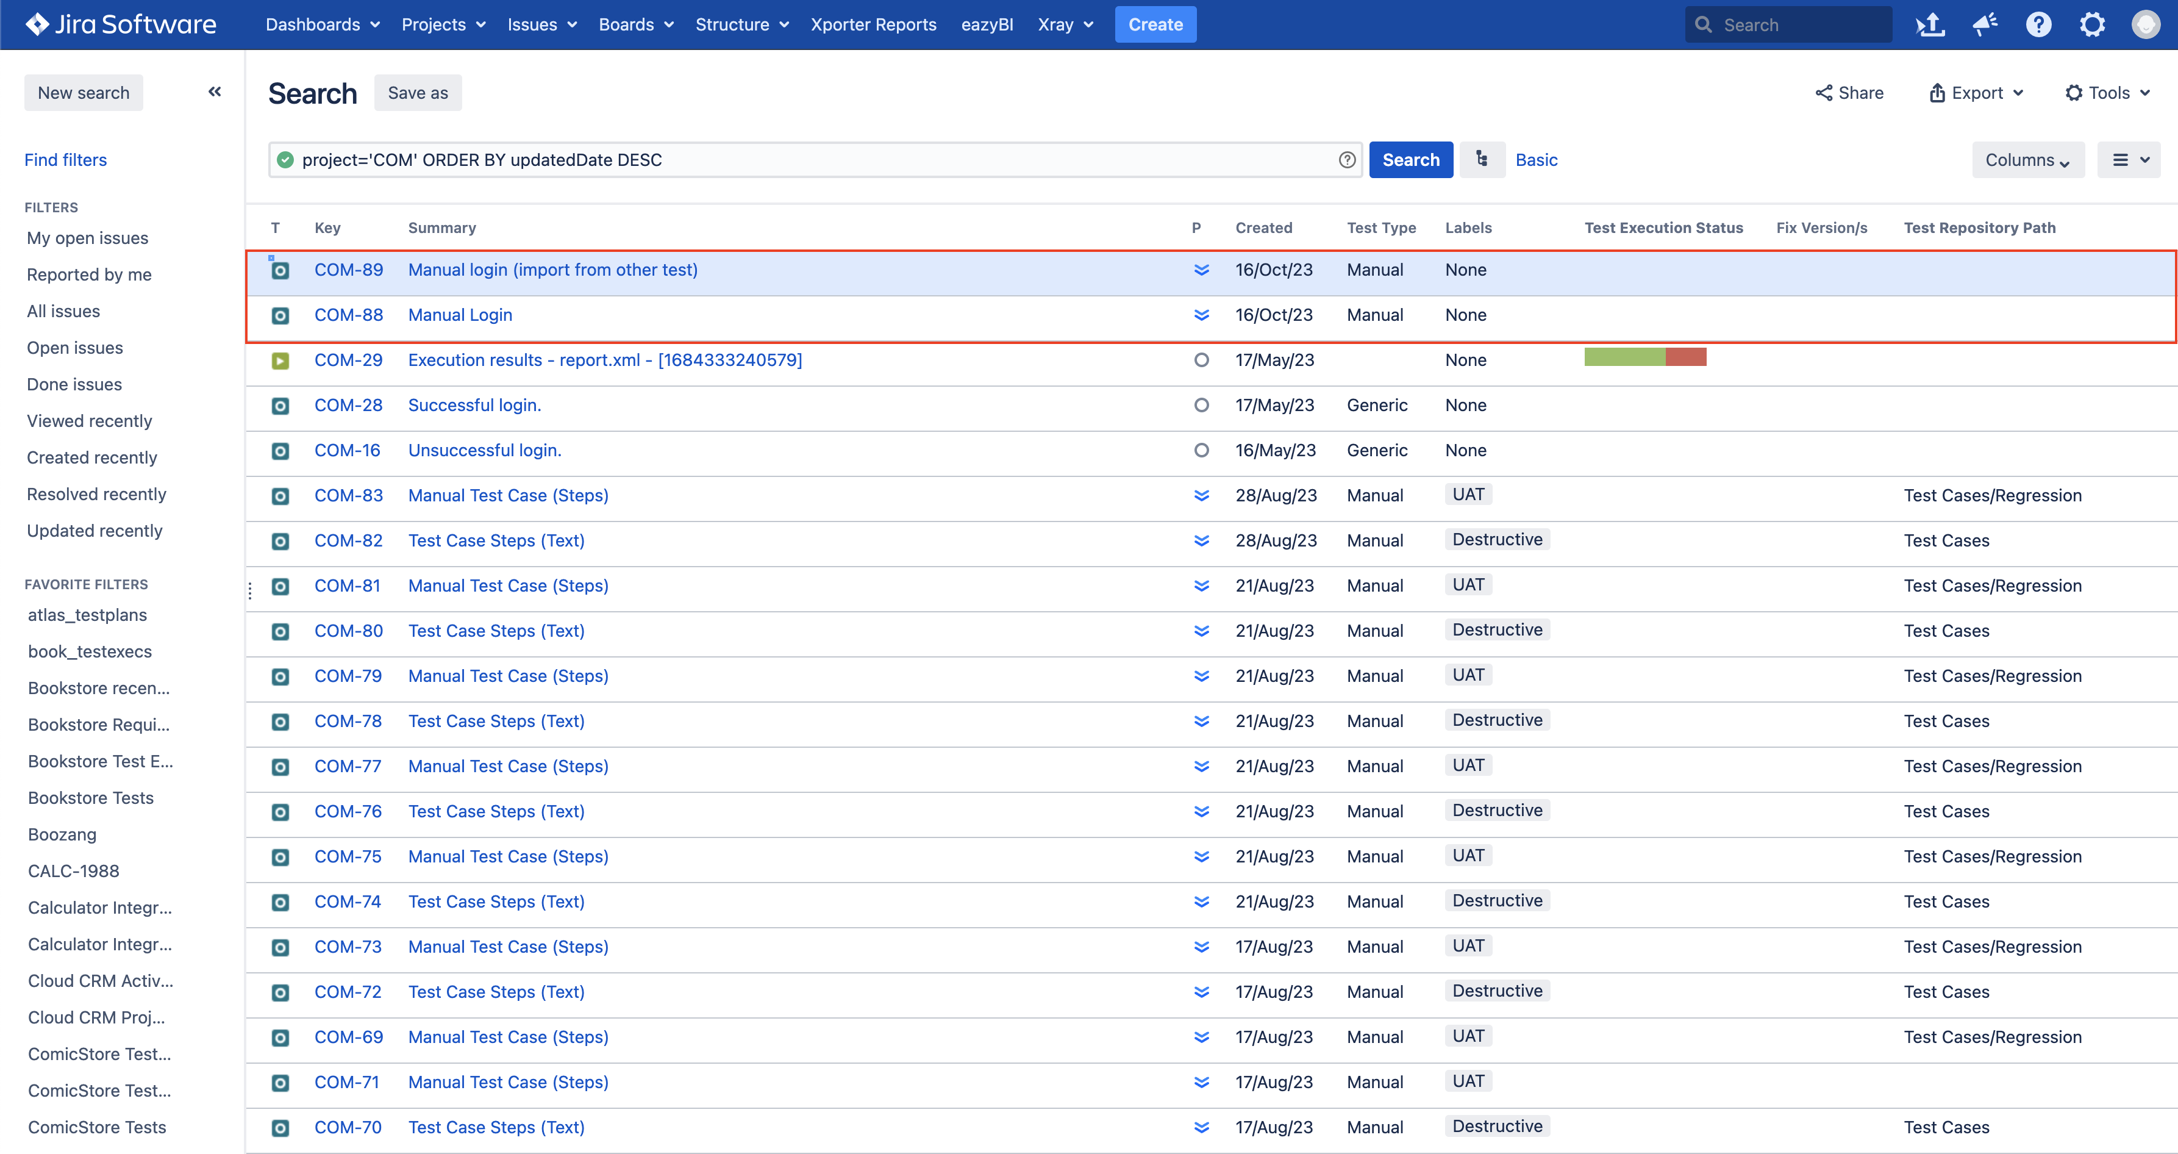
Task: Sort by the Created column header
Action: click(x=1263, y=228)
